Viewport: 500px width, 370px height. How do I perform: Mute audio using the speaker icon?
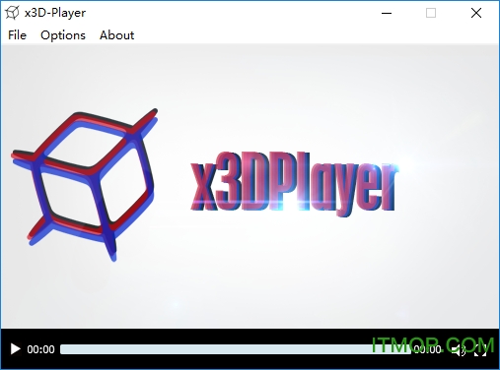click(x=458, y=350)
